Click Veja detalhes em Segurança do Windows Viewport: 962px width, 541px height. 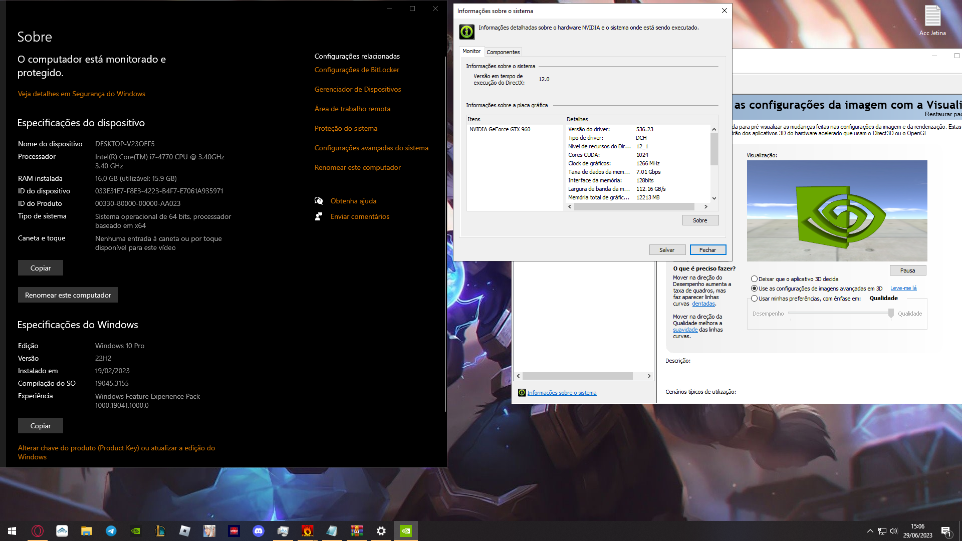(82, 94)
